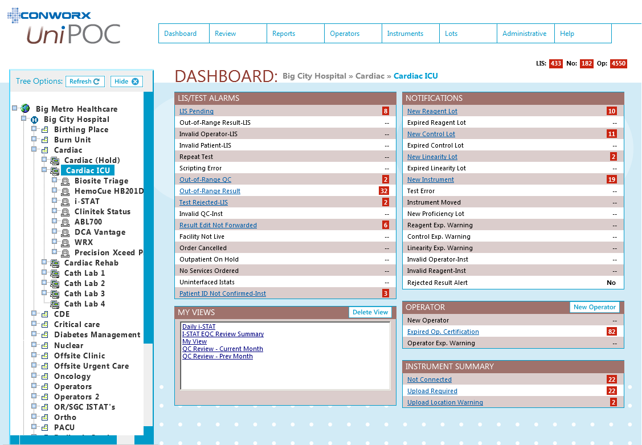642x445 pixels.
Task: Click the location icon beside Cath Lab 1
Action: click(55, 273)
